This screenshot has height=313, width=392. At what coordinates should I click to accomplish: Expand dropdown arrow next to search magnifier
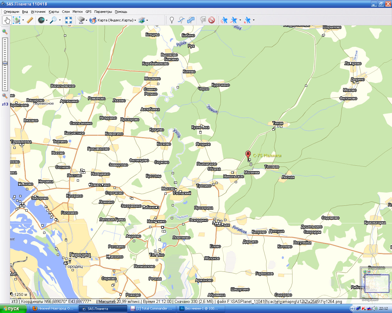pos(60,20)
